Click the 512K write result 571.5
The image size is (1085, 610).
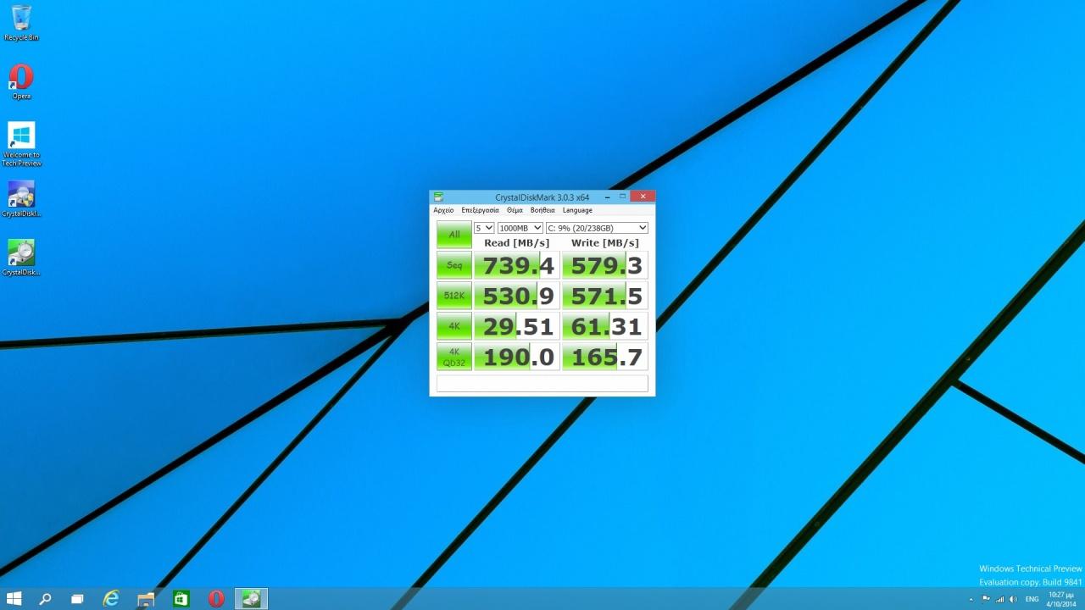(605, 296)
